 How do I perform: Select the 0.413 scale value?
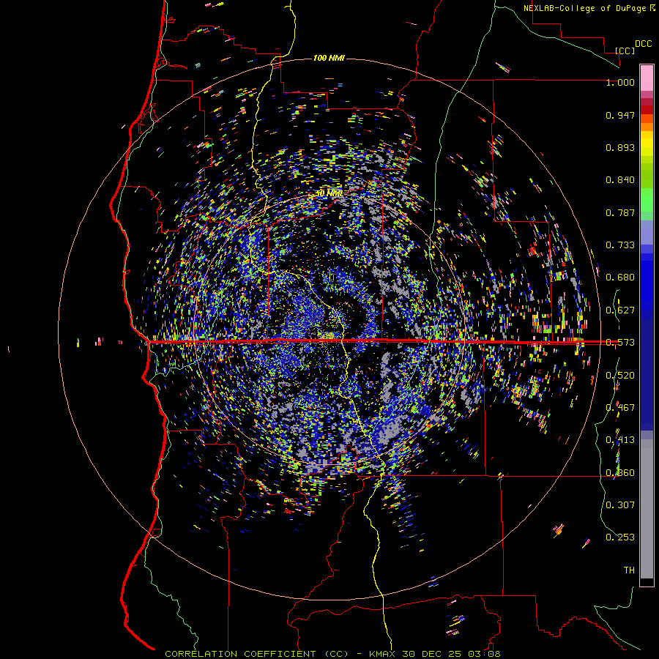point(620,440)
